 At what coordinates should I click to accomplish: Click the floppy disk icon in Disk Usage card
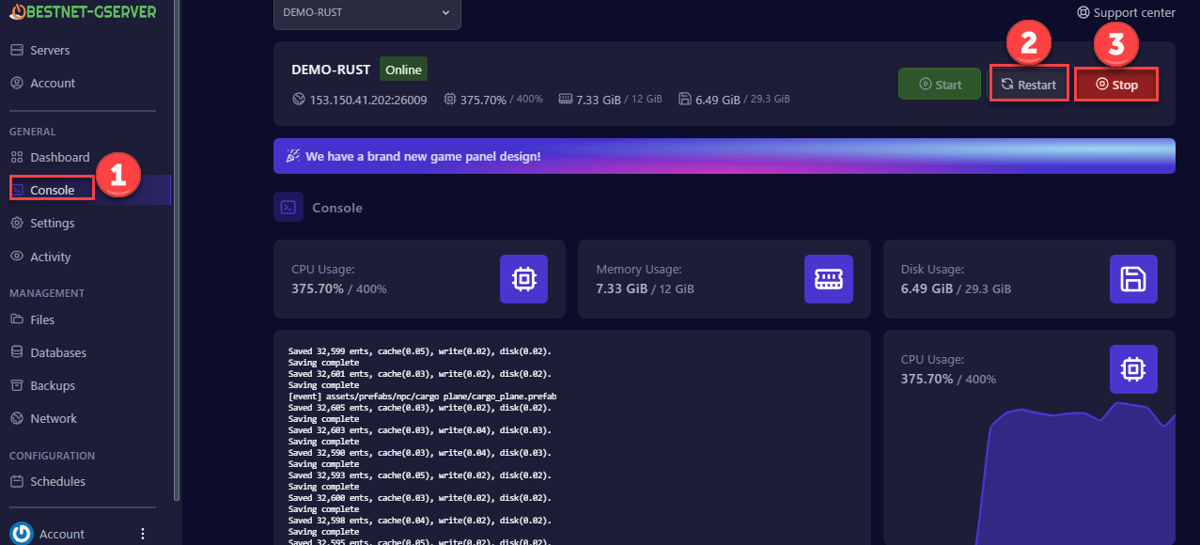pos(1133,278)
